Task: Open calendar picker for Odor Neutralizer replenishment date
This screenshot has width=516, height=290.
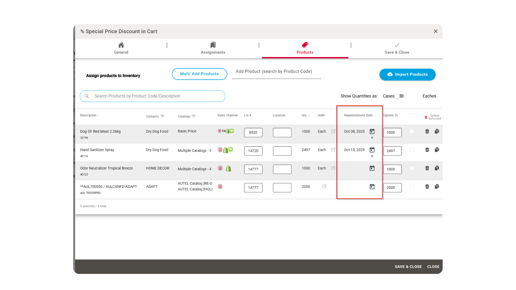Action: (x=372, y=168)
